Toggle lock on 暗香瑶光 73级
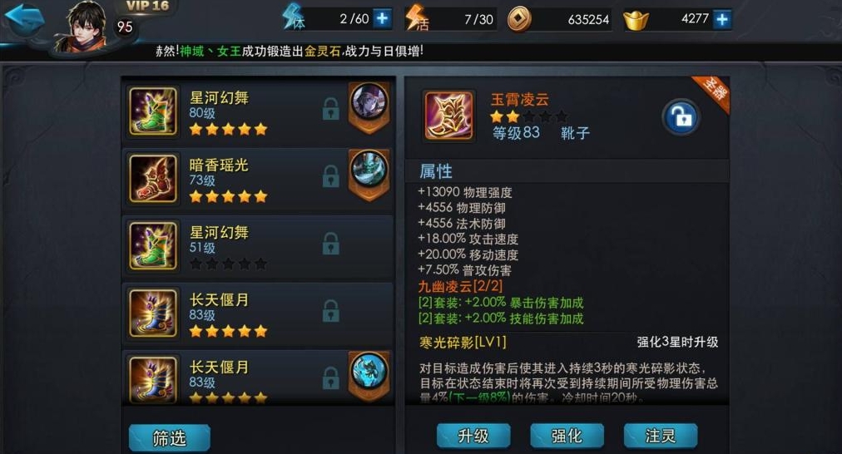 tap(331, 176)
